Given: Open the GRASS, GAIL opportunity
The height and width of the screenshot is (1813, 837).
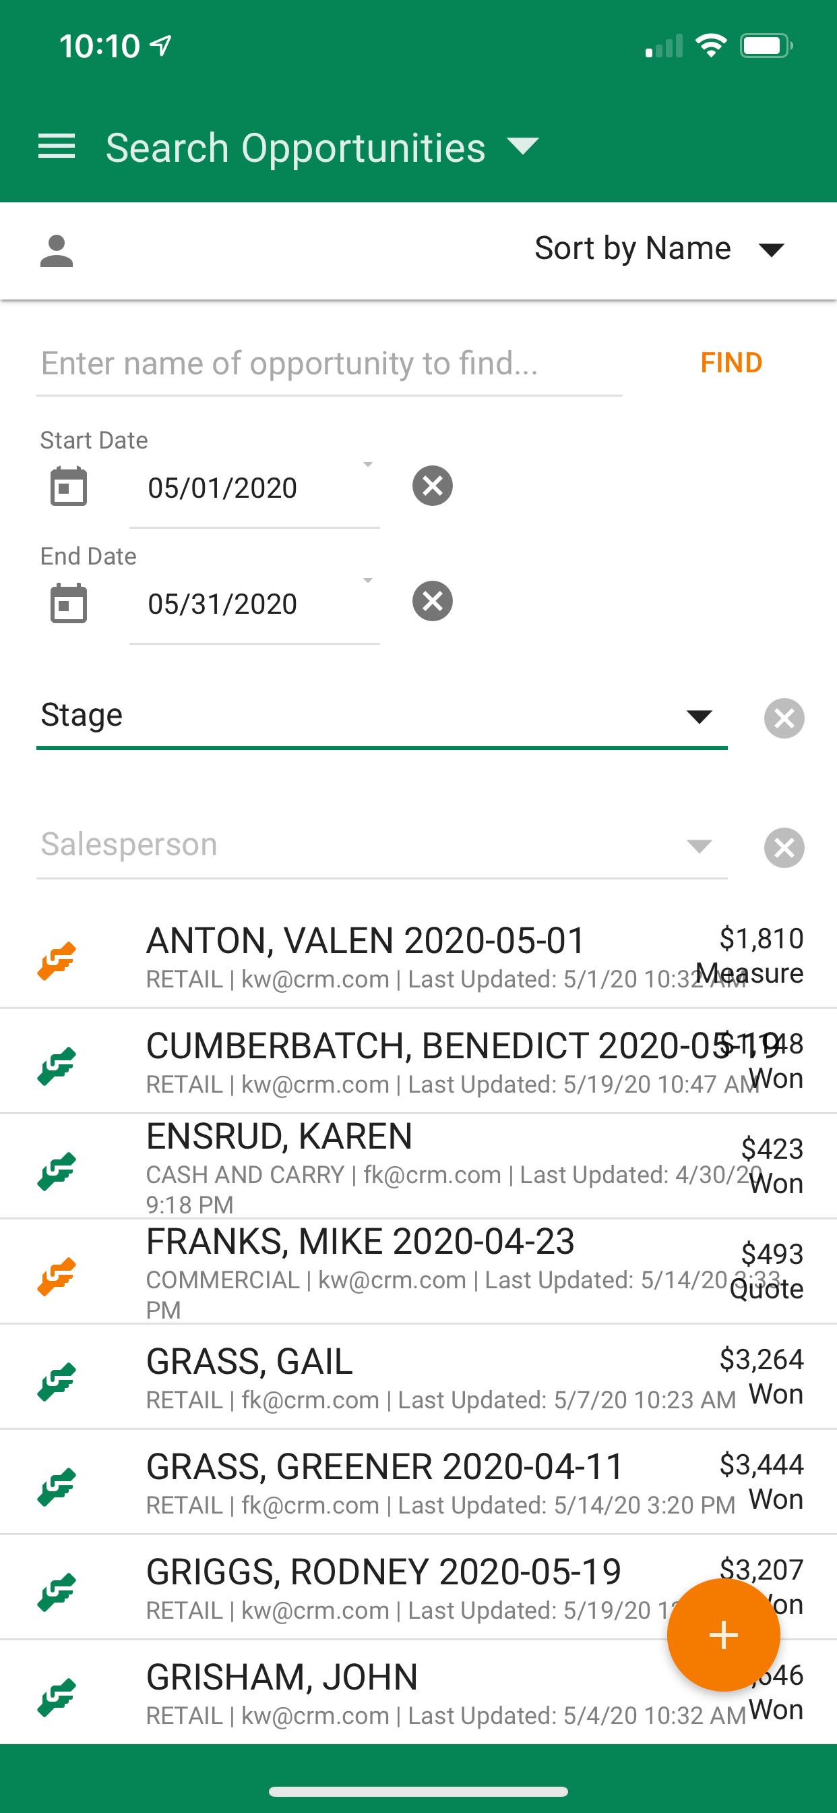Looking at the screenshot, I should [418, 1377].
